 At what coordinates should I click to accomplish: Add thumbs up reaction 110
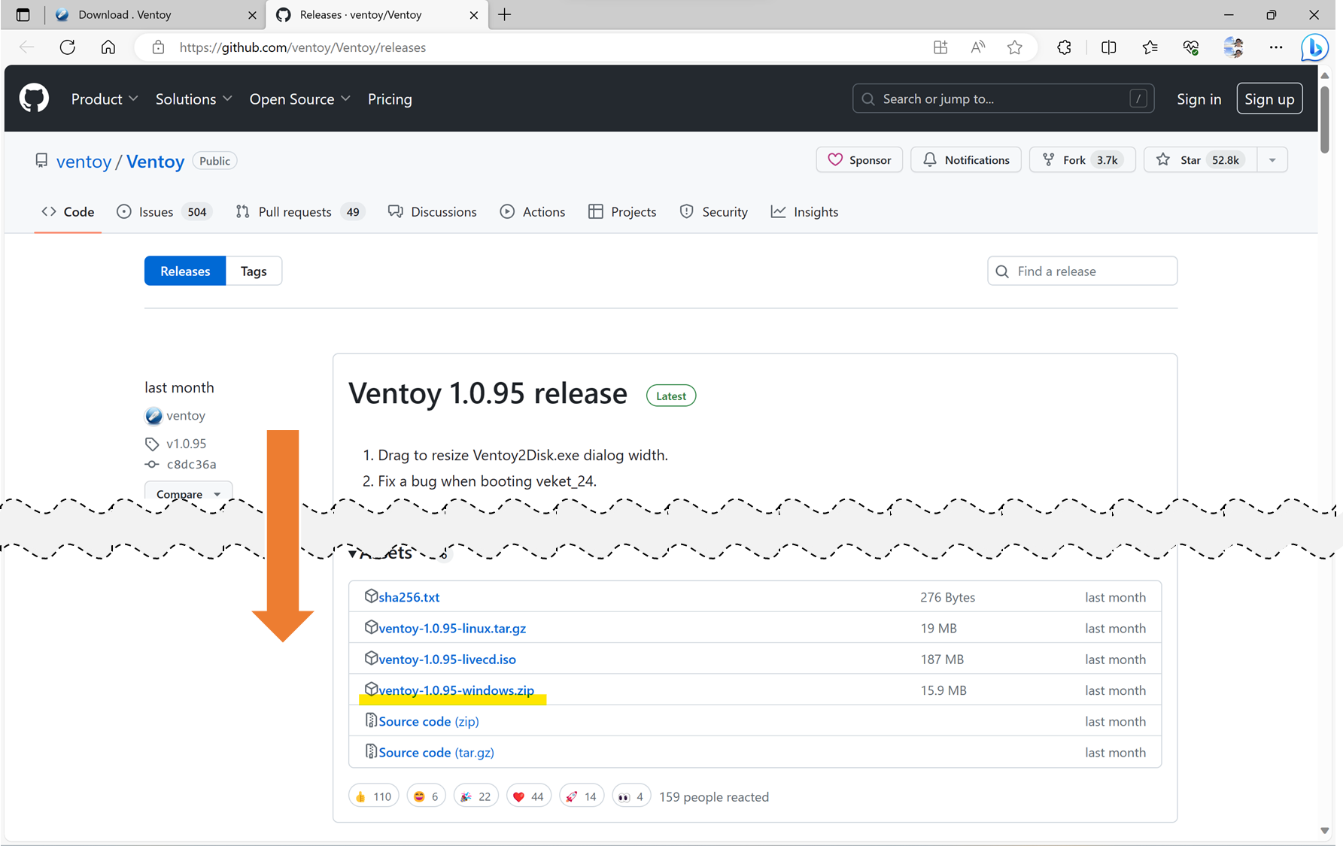tap(374, 796)
